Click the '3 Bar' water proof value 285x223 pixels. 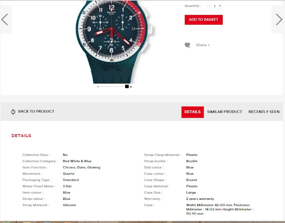click(x=67, y=186)
